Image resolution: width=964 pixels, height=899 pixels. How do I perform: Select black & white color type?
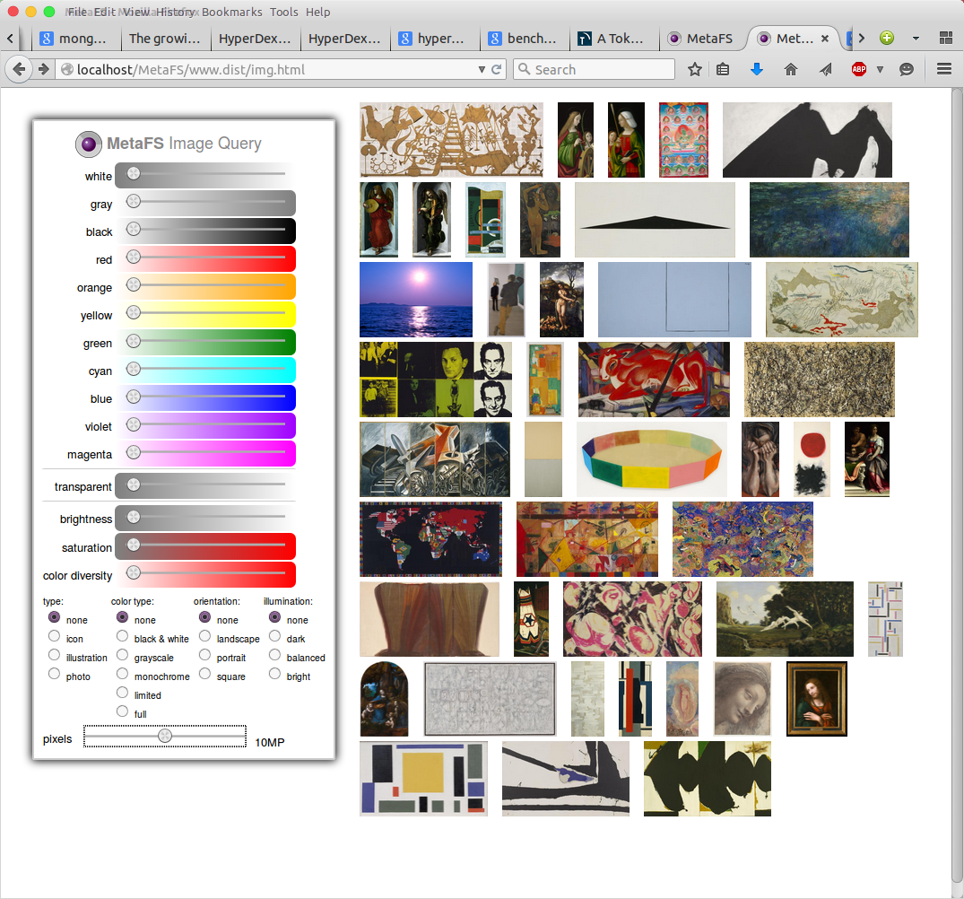[x=122, y=636]
